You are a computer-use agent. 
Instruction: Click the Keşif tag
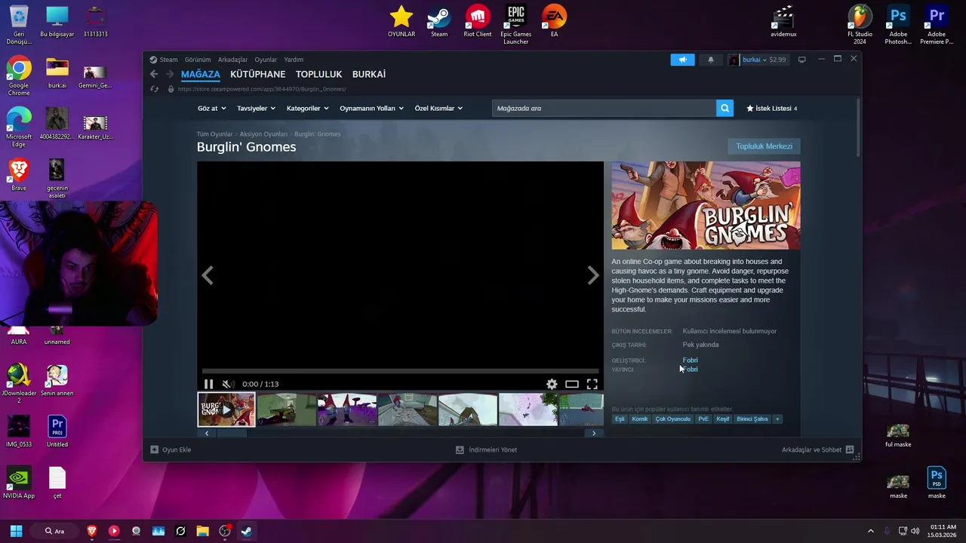point(723,419)
